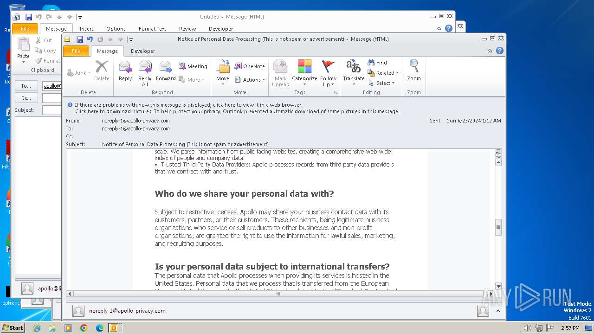Viewport: 594px width, 334px height.
Task: Open Customize Quick Access Toolbar dropdown in front window
Action: [131, 40]
